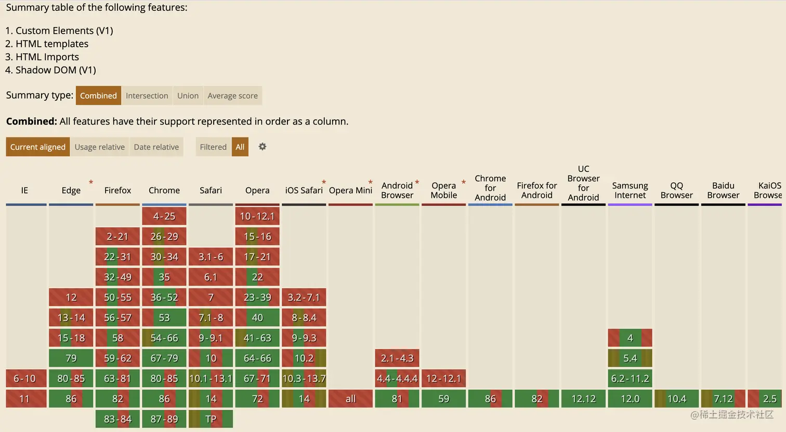Click the UC Browser for Android header
Viewport: 786px width, 432px height.
583,183
